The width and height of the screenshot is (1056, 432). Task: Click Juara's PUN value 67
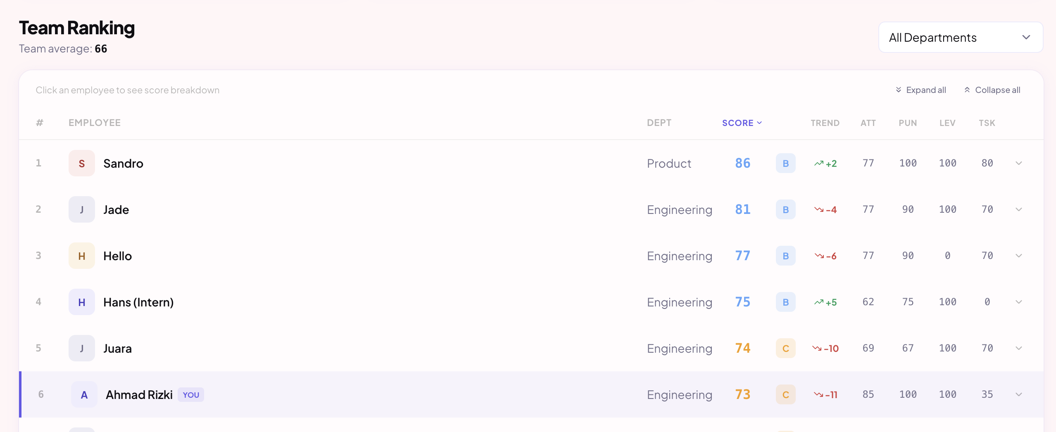[x=908, y=348]
